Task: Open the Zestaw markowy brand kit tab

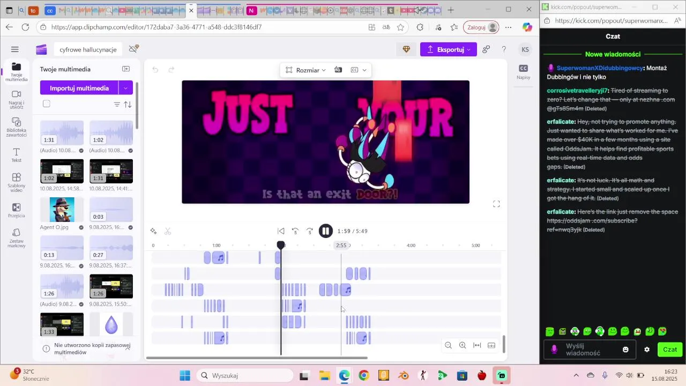Action: pyautogui.click(x=17, y=239)
